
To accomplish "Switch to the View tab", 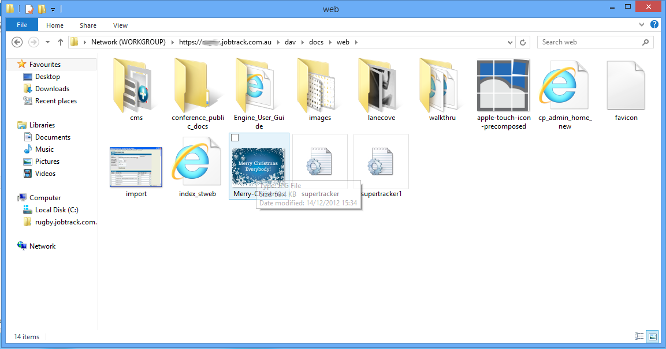I will click(x=120, y=25).
